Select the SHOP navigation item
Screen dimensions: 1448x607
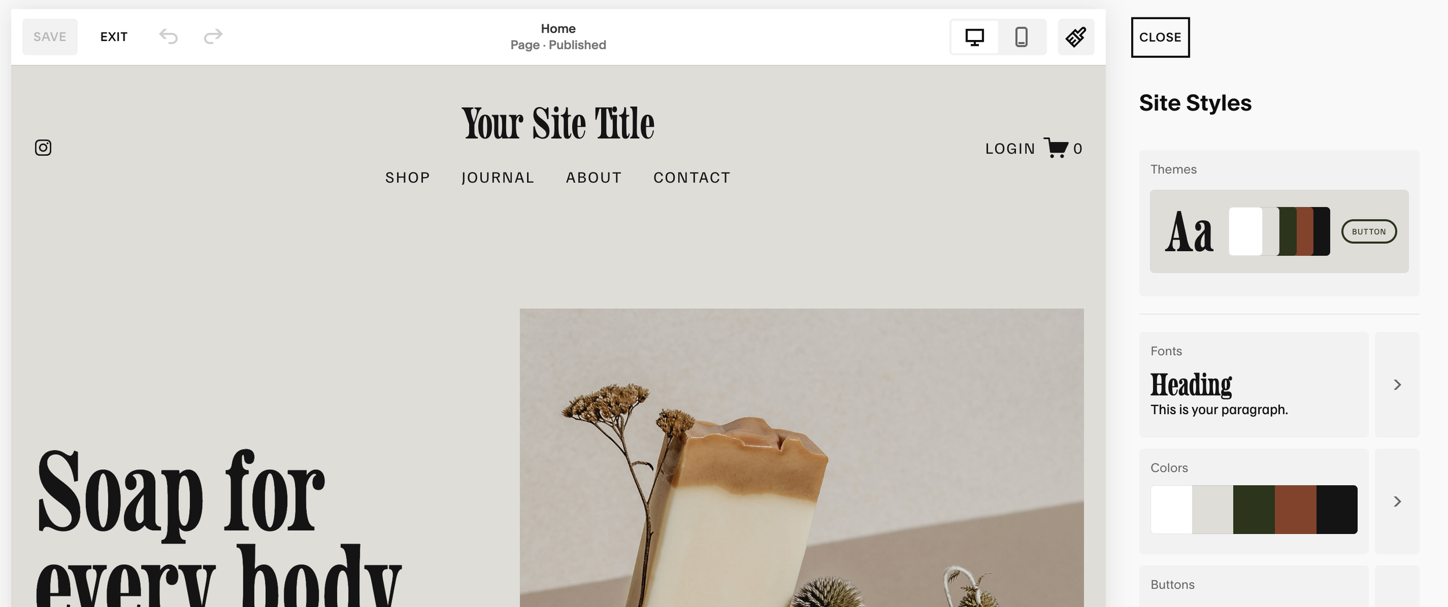click(408, 178)
